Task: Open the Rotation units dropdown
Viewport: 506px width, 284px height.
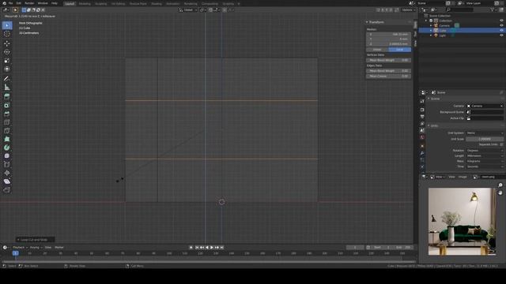Action: (x=485, y=151)
